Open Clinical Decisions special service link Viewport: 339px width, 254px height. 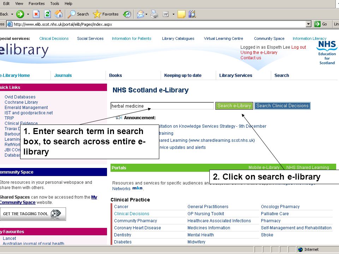[x=54, y=38]
